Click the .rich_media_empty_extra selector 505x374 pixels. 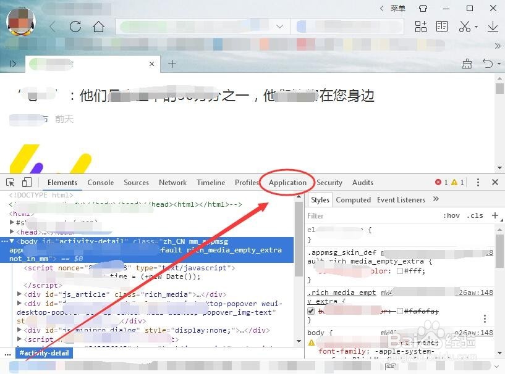[x=341, y=297]
